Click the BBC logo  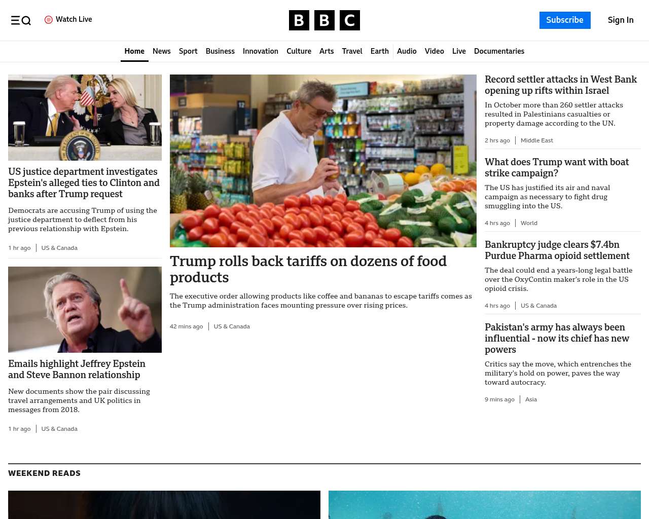pyautogui.click(x=324, y=20)
